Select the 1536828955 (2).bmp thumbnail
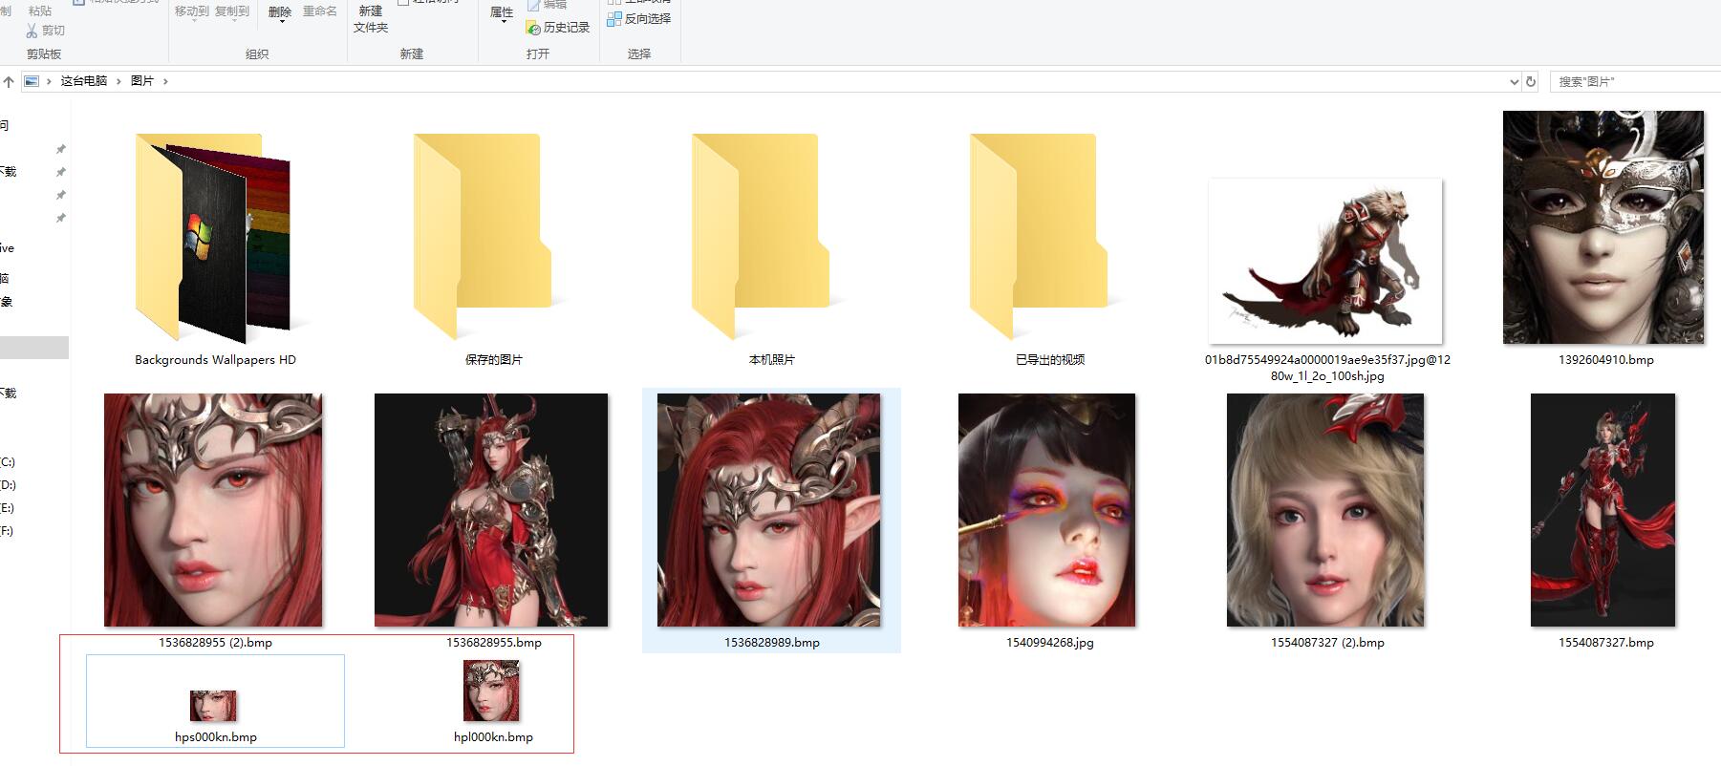This screenshot has width=1721, height=766. [214, 510]
